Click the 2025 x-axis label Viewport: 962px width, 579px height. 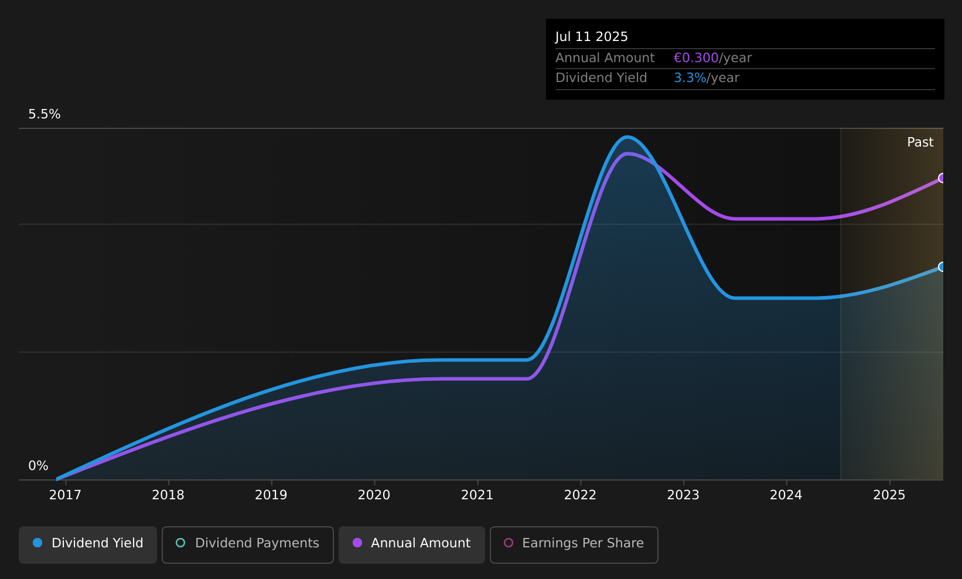(x=889, y=495)
